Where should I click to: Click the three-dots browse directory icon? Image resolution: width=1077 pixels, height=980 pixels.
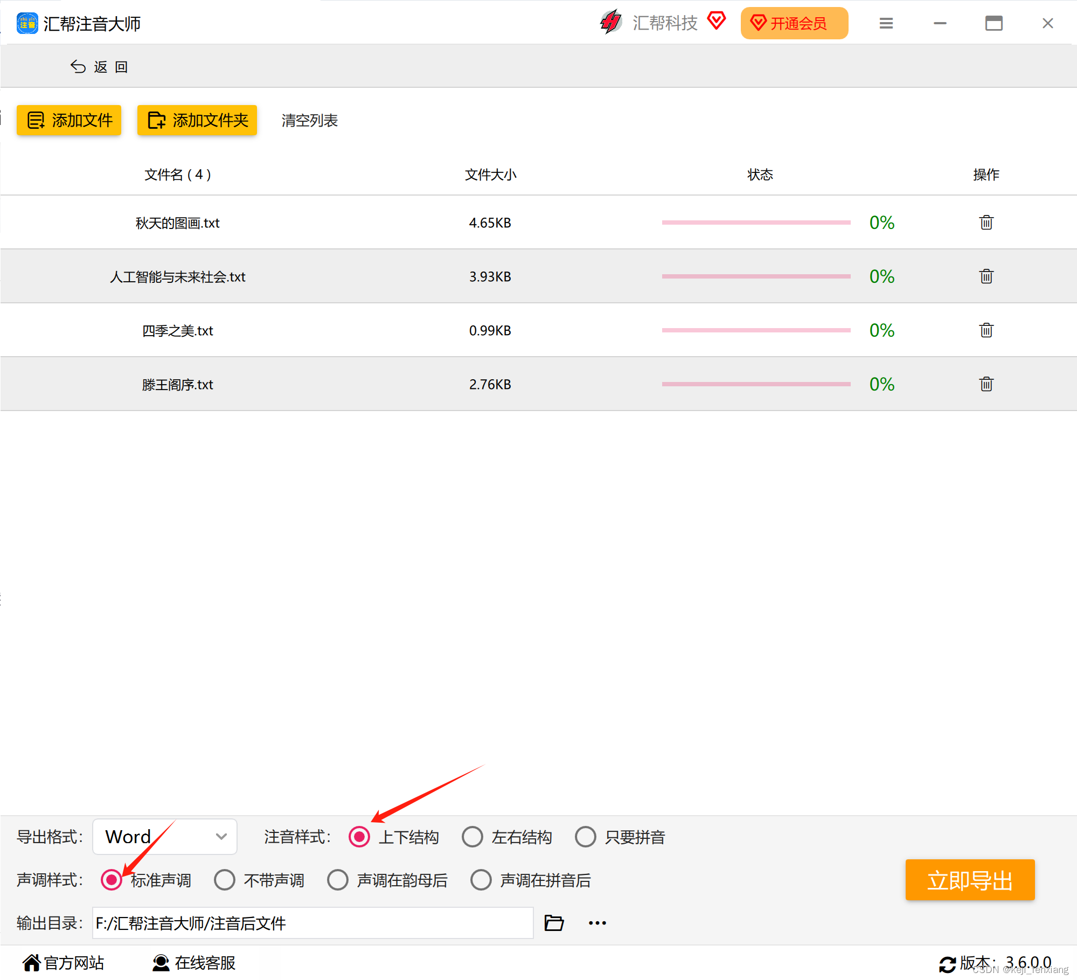coord(597,923)
